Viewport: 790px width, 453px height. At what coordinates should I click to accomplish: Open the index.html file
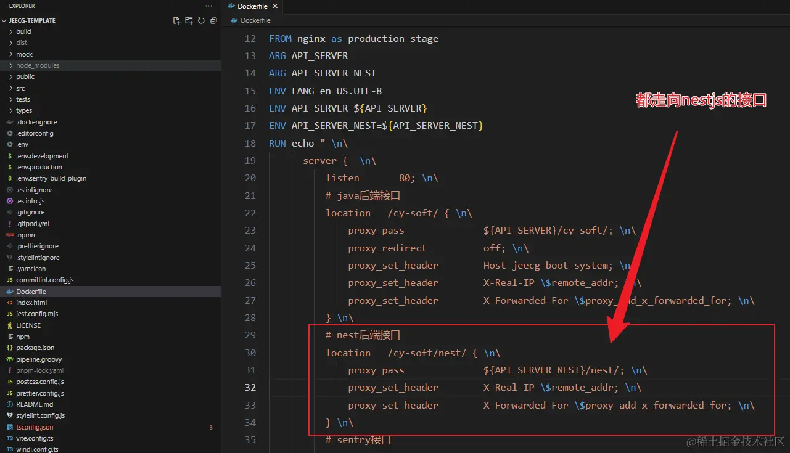click(x=110, y=303)
